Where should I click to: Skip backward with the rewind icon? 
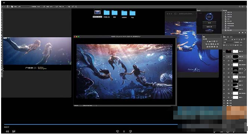pyautogui.click(x=117, y=131)
